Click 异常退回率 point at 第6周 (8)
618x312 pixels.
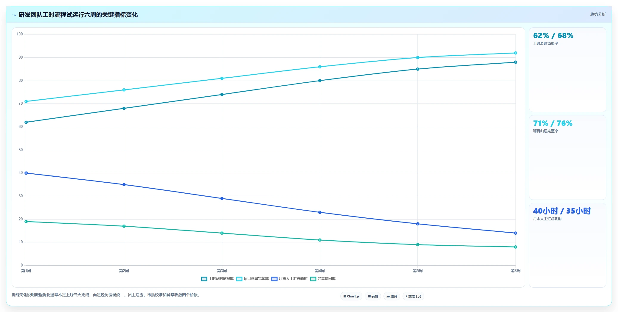[515, 247]
